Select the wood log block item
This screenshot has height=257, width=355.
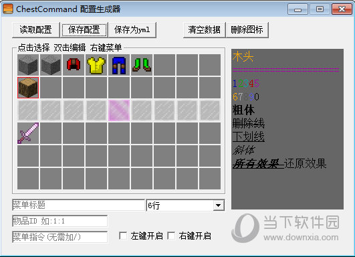[28, 88]
